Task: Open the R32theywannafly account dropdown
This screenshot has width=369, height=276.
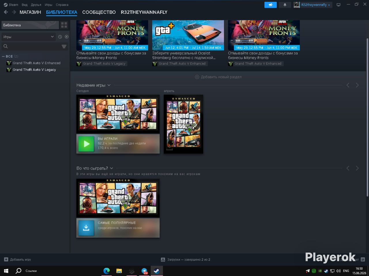Action: click(x=316, y=5)
